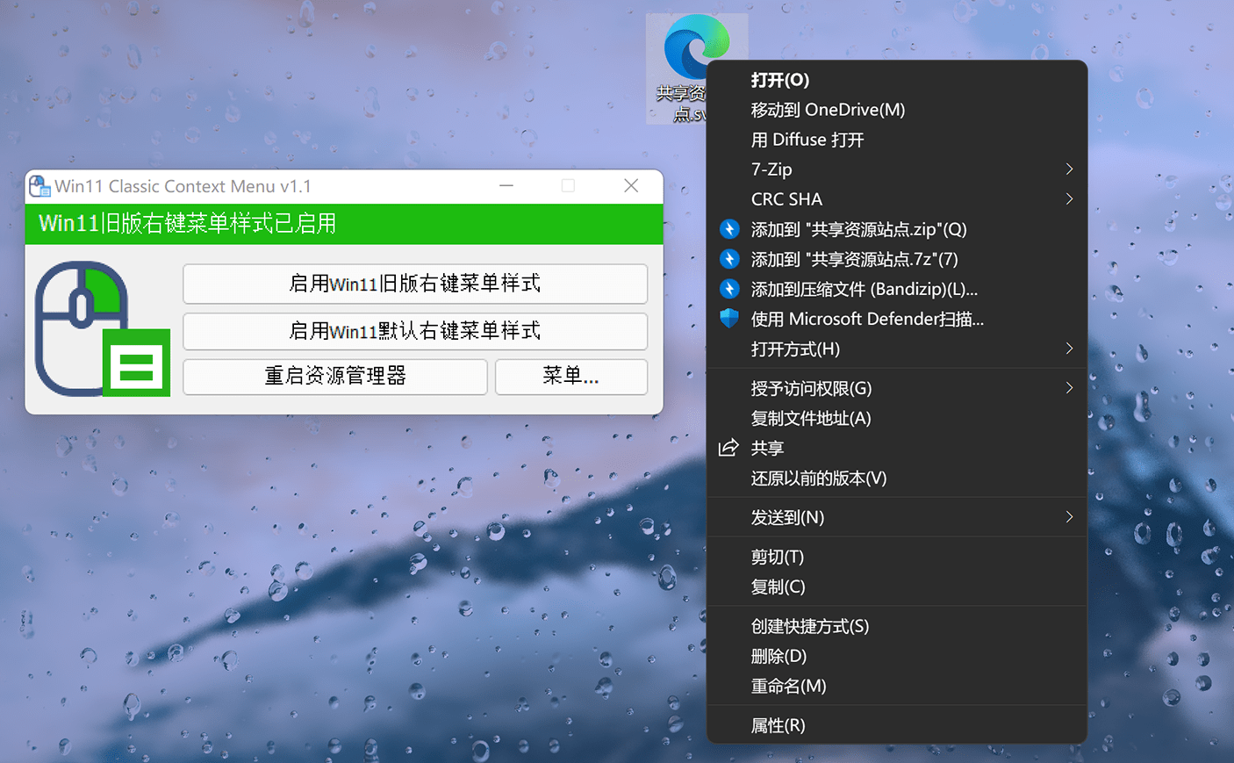Click the share arrow icon beside 共享
Screen dimensions: 1234x763
coord(728,448)
